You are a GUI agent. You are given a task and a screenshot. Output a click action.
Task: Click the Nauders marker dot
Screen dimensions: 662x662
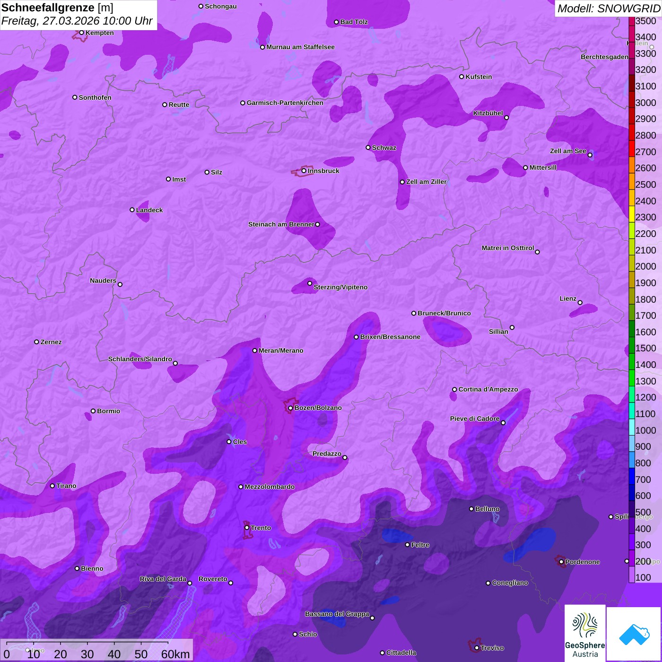pyautogui.click(x=120, y=284)
